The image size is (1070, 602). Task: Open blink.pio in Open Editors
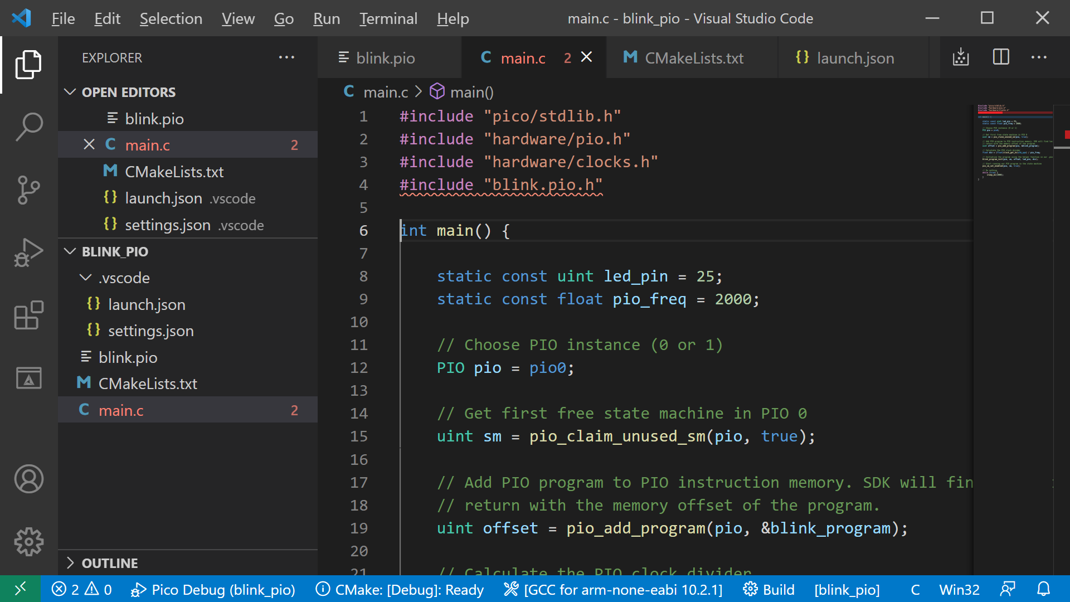188,119
